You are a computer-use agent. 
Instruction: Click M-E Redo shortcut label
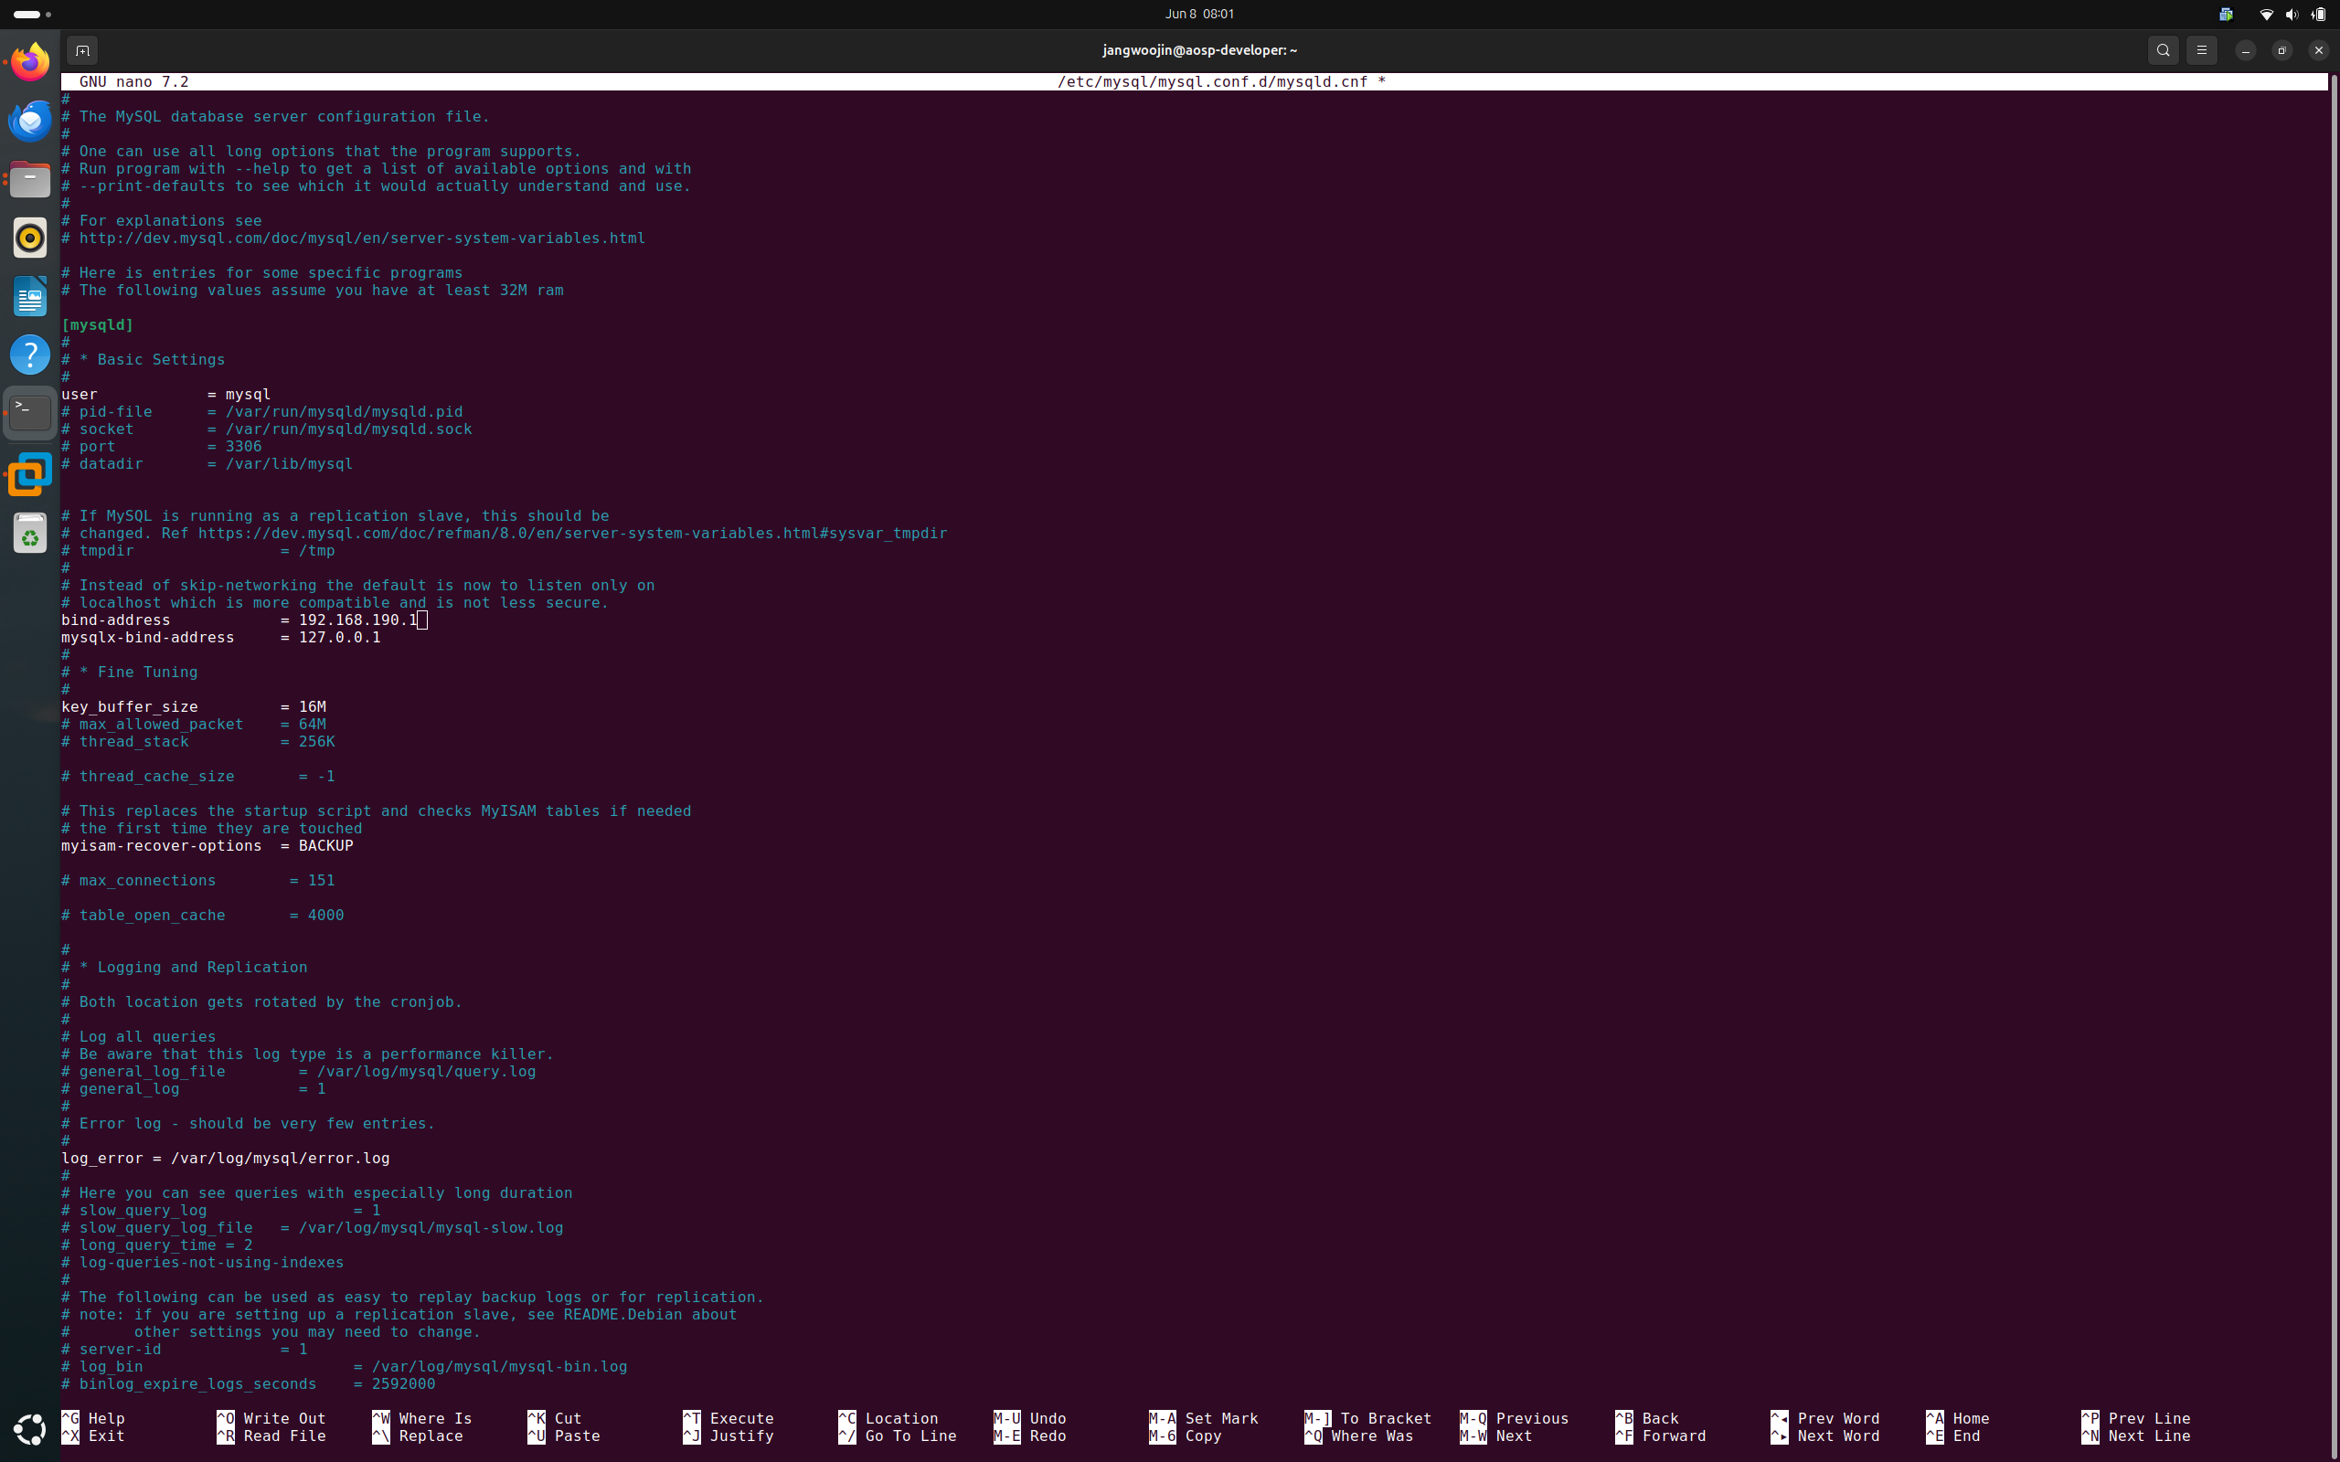[x=1030, y=1436]
